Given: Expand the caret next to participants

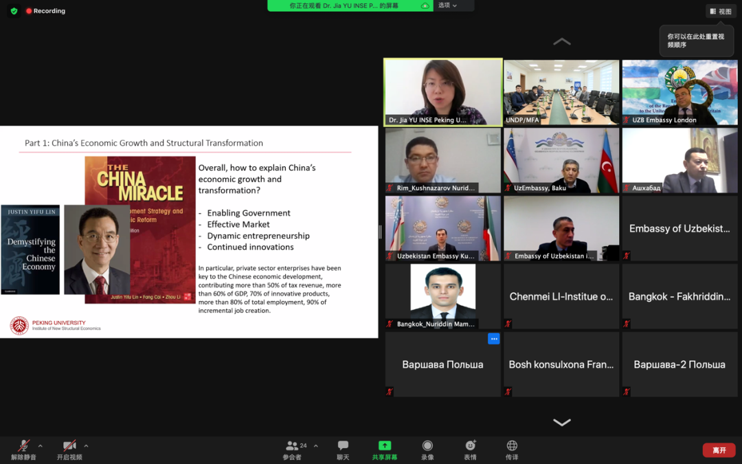Looking at the screenshot, I should coord(315,445).
